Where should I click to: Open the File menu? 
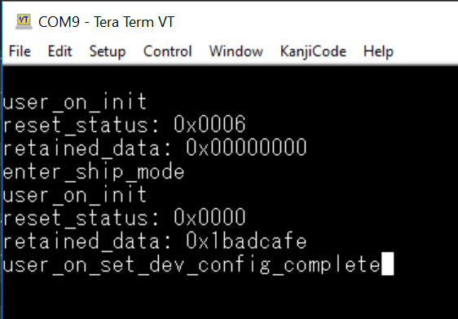[20, 51]
